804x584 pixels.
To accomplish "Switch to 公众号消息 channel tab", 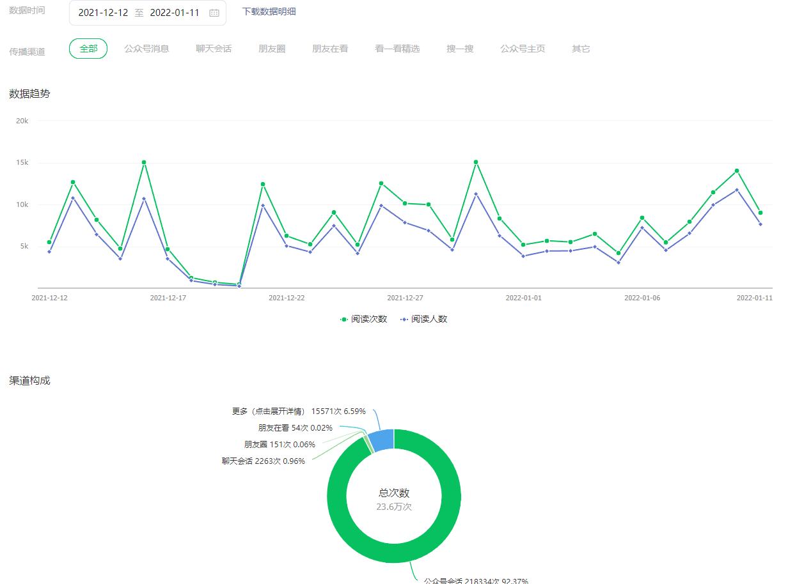I will (x=146, y=49).
